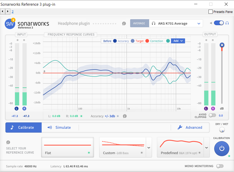Click the input R channel badge
This screenshot has height=172, width=234.
coord(24,108)
